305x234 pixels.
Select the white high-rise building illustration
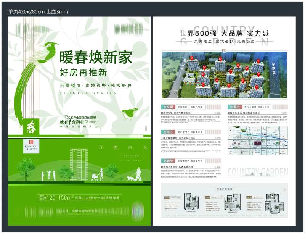(79, 165)
